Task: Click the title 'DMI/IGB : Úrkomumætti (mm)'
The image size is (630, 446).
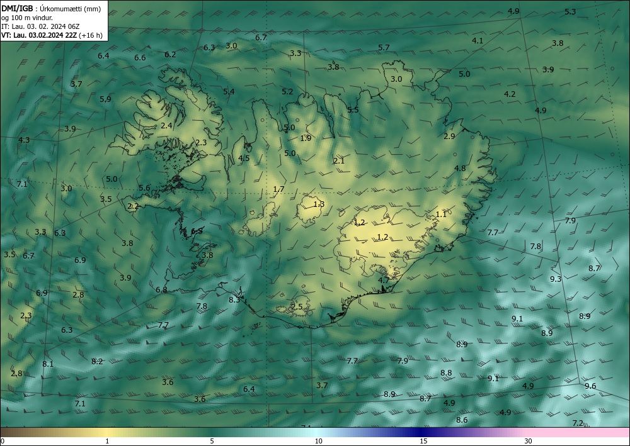Action: point(51,9)
